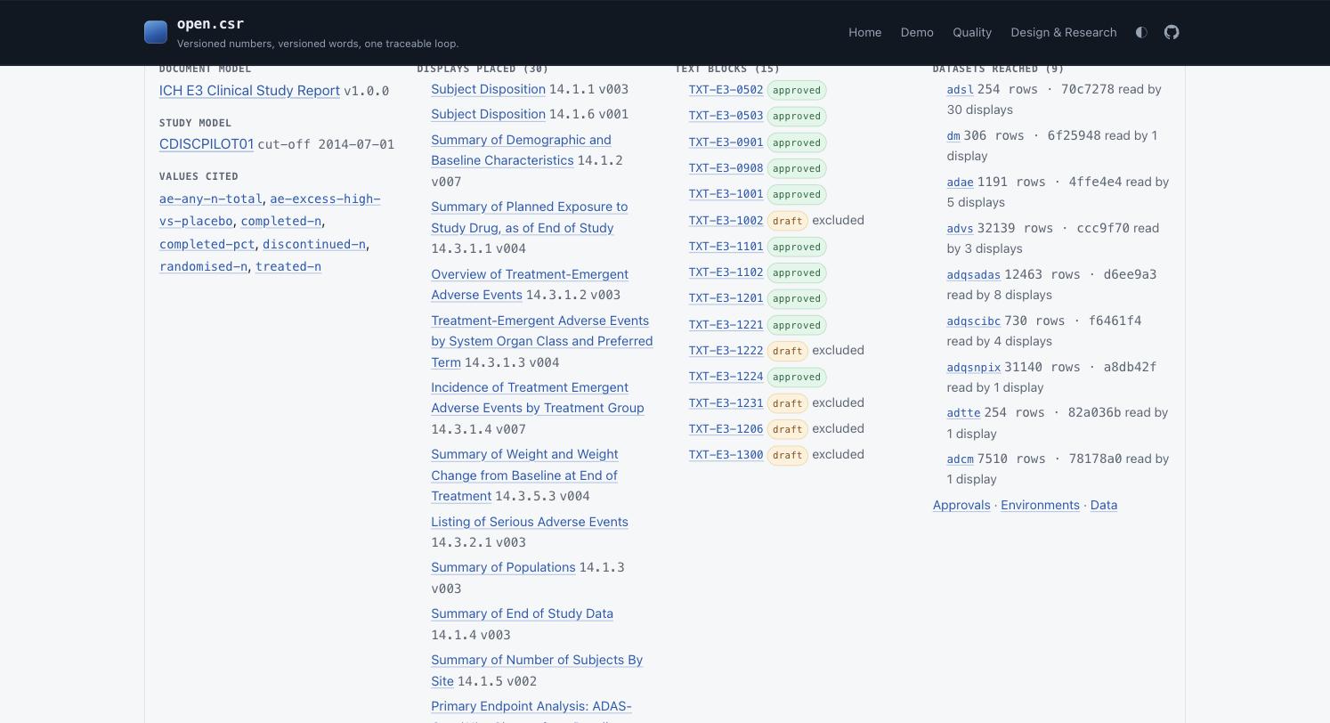Click the open.csr blue logo icon
1330x723 pixels.
point(156,32)
